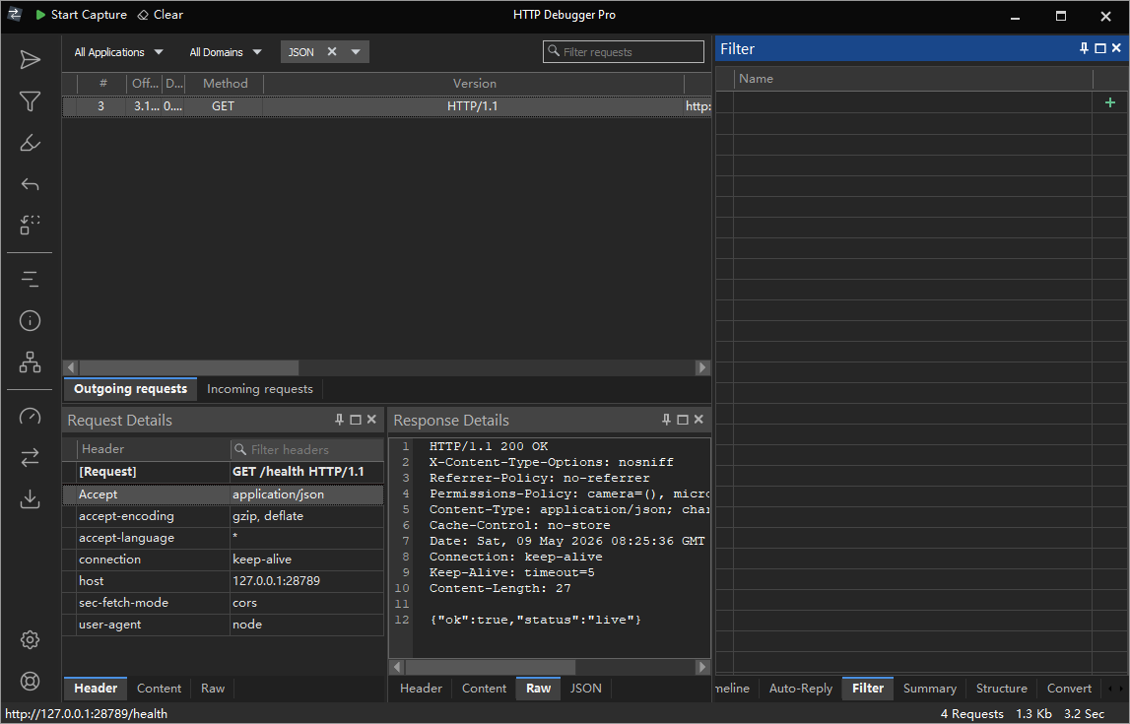Open settings gear icon in sidebar
The image size is (1130, 724).
[30, 639]
